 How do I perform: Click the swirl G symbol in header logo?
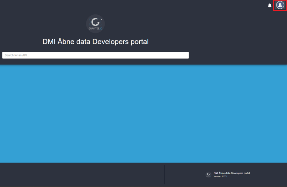(x=95, y=22)
